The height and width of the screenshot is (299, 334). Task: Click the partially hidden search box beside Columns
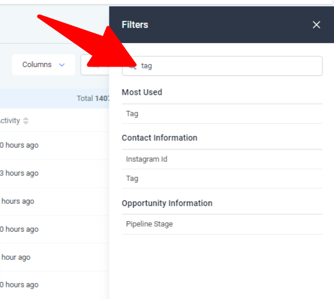click(95, 65)
